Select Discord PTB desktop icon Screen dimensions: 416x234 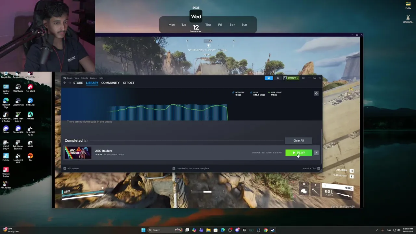[18, 130]
